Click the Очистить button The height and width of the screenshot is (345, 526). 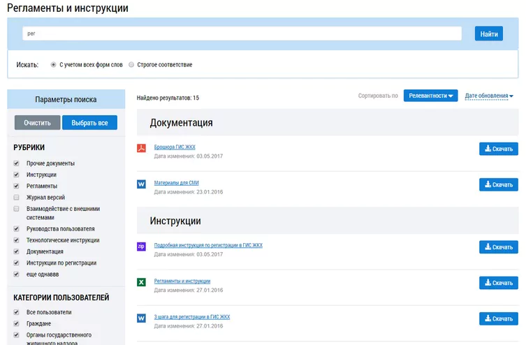click(x=37, y=123)
